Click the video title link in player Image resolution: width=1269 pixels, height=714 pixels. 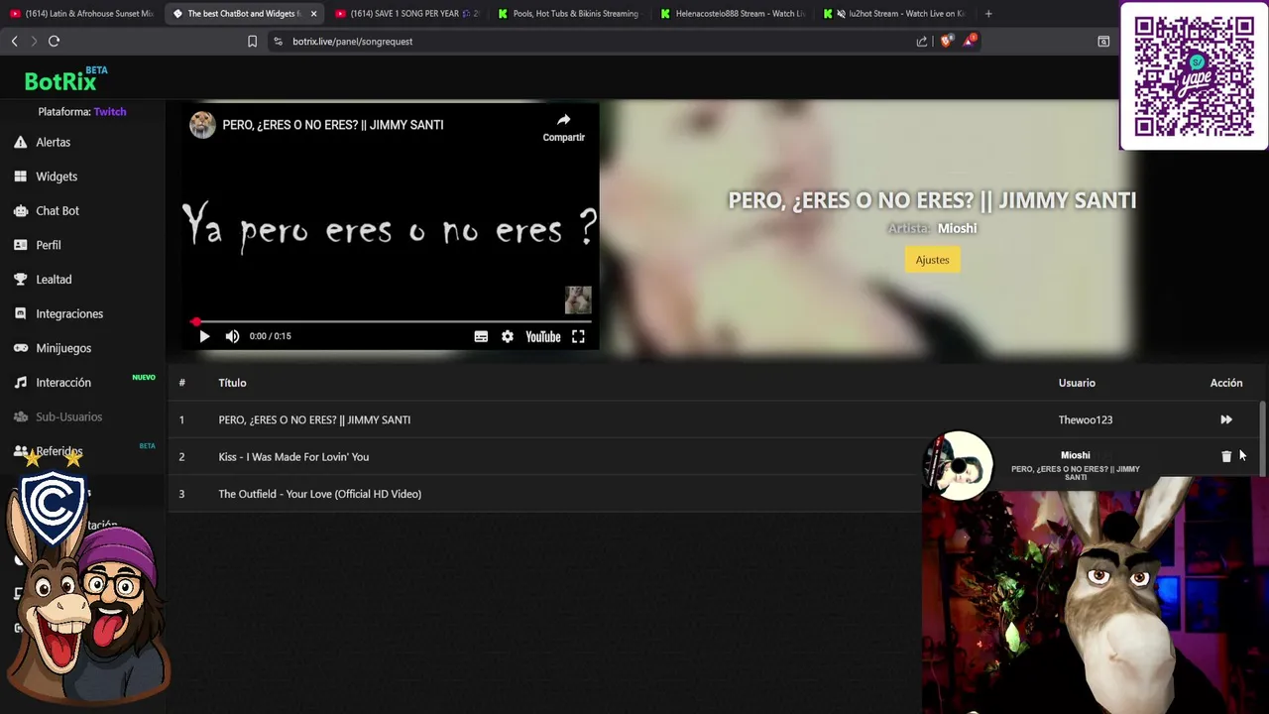pyautogui.click(x=333, y=125)
